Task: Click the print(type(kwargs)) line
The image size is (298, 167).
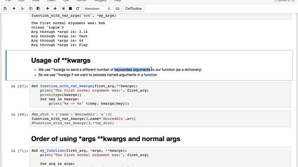Action: pyautogui.click(x=61, y=95)
